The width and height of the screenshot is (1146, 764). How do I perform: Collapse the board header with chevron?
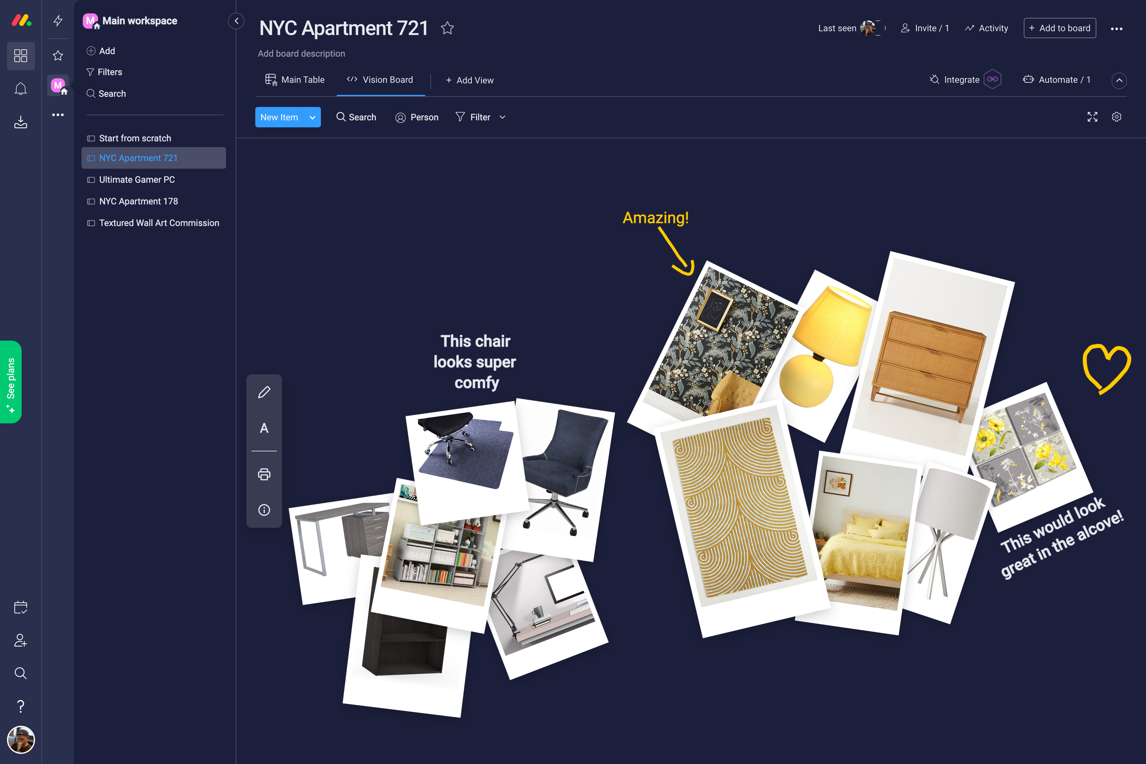[x=1119, y=81]
